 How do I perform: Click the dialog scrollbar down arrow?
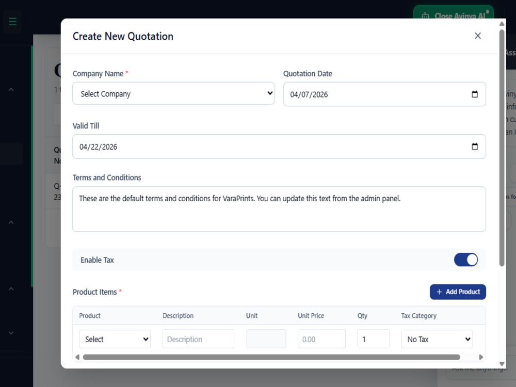[502, 364]
